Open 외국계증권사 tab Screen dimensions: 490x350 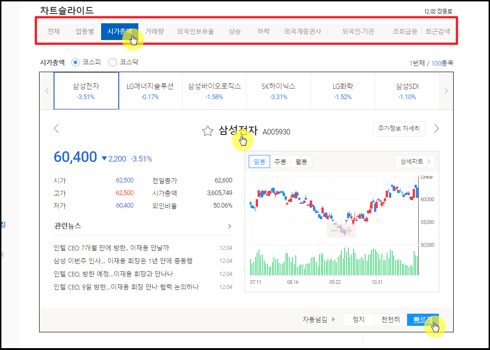pos(302,32)
